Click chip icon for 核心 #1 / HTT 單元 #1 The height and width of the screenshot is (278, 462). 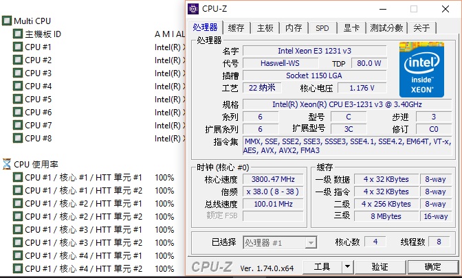pos(18,177)
